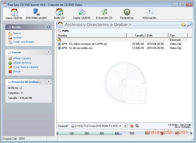This screenshot has width=196, height=143.
Task: Click the folder icon in header bar
Action: (x=183, y=25)
